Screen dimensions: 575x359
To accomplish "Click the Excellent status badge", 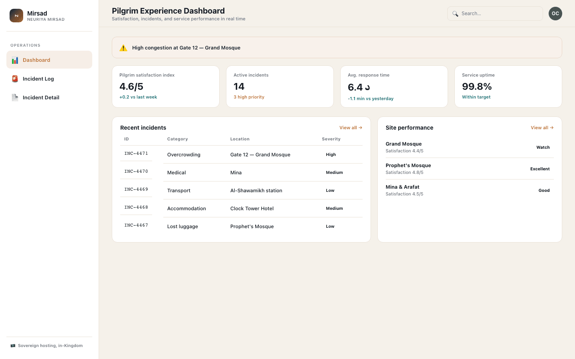I will coord(540,169).
